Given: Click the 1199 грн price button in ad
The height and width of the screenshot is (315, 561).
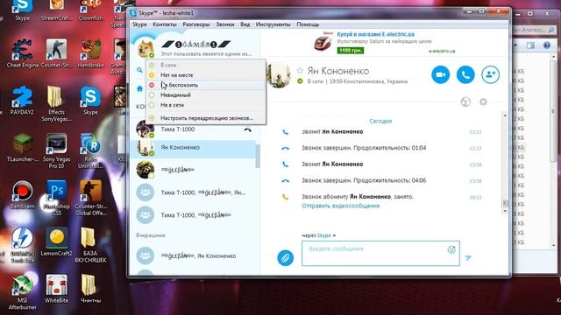Looking at the screenshot, I should click(x=351, y=51).
